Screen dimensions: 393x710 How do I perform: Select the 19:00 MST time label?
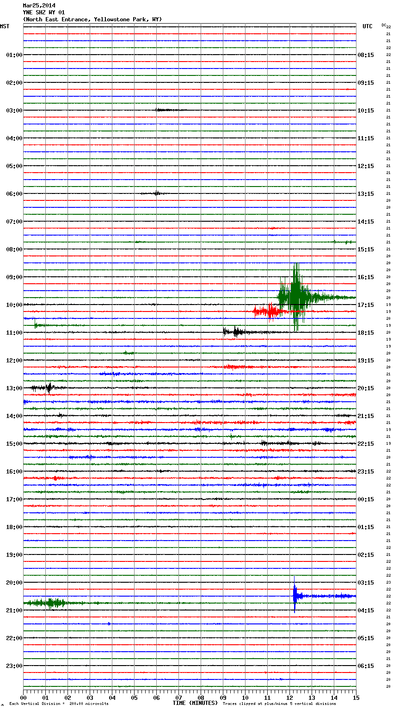[14, 555]
